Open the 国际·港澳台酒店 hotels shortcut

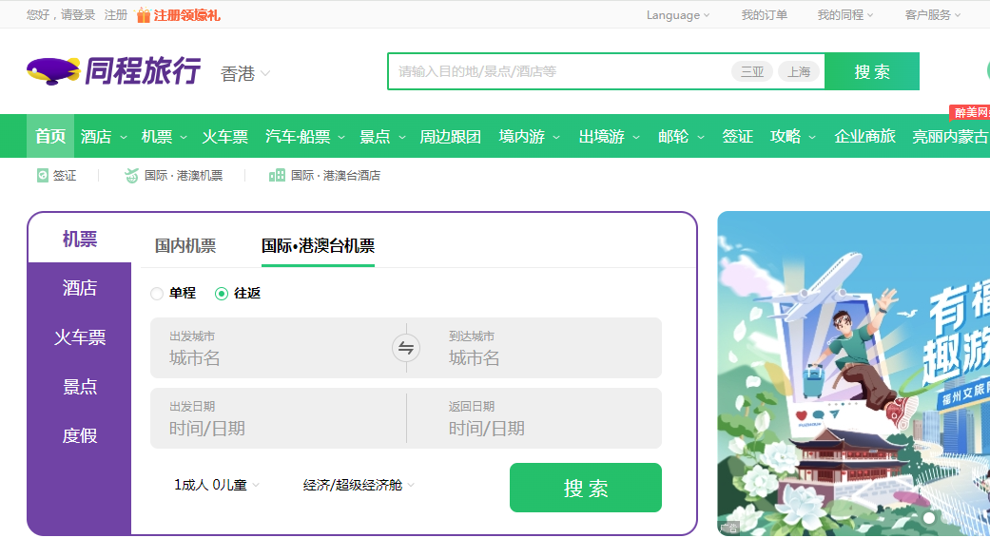pos(325,175)
